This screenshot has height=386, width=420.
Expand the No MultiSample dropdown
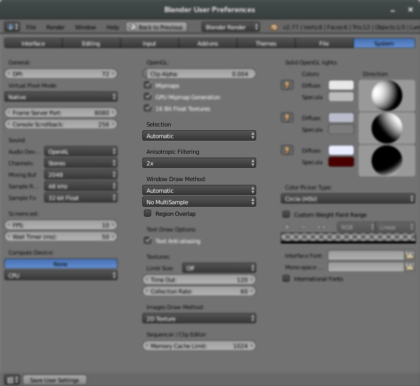(x=199, y=202)
